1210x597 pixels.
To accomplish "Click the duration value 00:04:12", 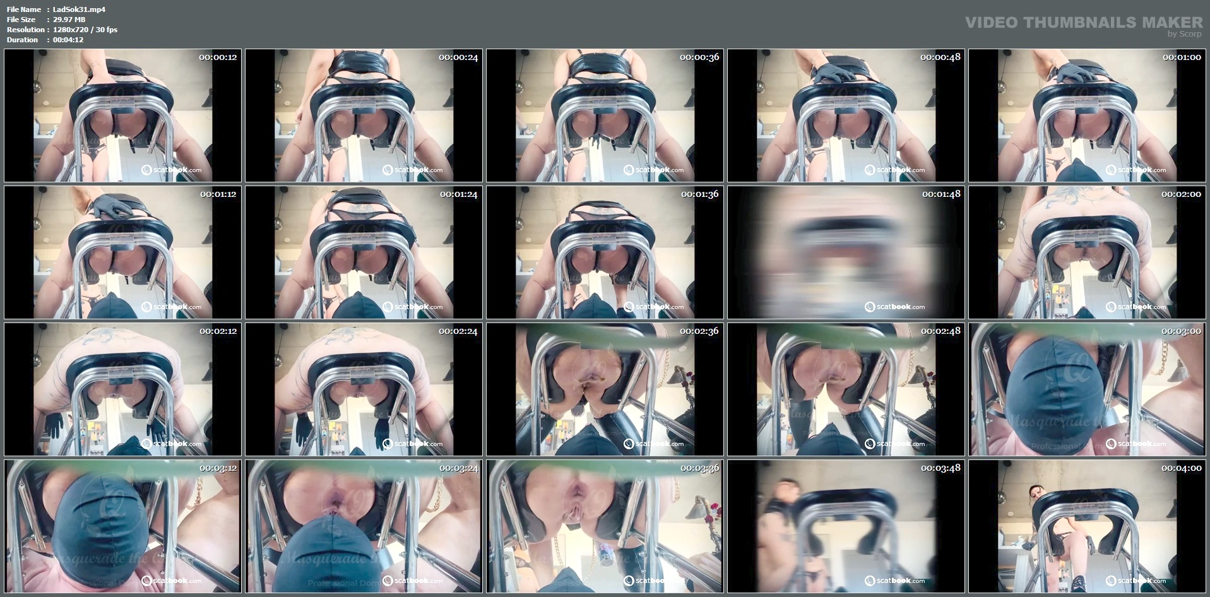I will [x=68, y=40].
